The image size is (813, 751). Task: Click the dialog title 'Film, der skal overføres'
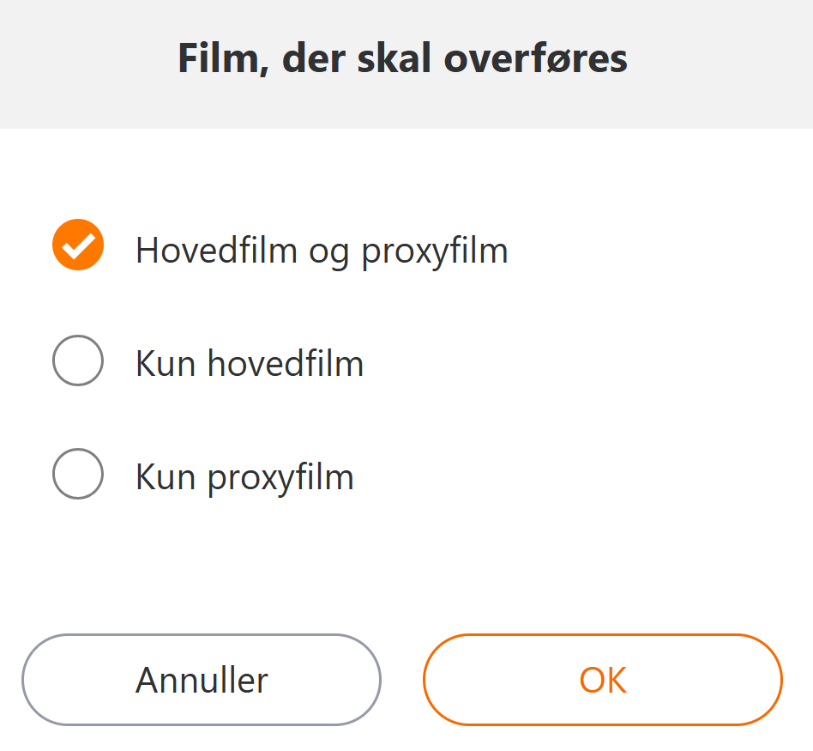coord(402,59)
